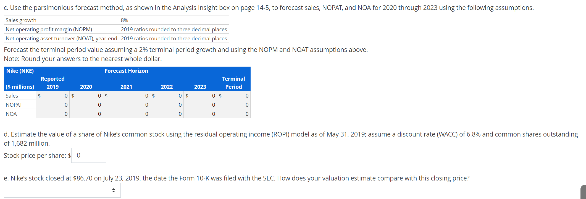
Task: Open the answer dropdown below question e
Action: tap(62, 190)
